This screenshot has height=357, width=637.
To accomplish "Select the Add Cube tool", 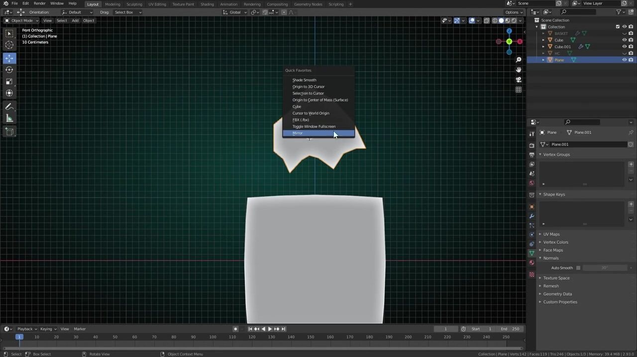I will (9, 131).
